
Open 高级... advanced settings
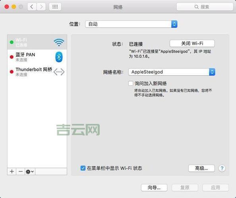[201, 168]
